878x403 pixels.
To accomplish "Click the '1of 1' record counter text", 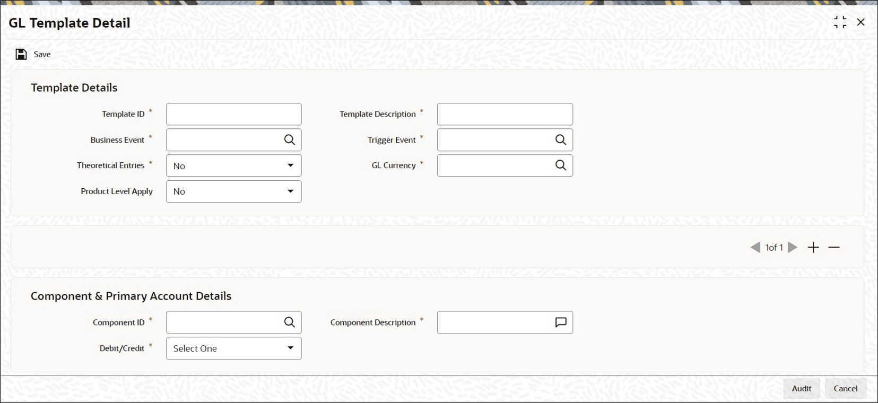I will pyautogui.click(x=774, y=248).
